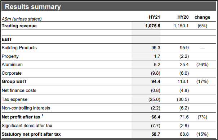This screenshot has height=140, width=218.
Task: Select the Corporate HY21 value (9.8)
Action: (x=156, y=73)
